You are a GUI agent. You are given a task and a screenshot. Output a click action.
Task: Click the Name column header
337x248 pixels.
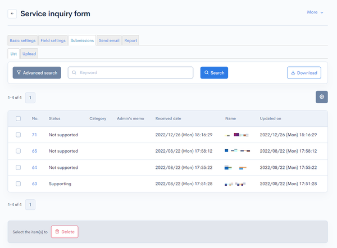(231, 118)
